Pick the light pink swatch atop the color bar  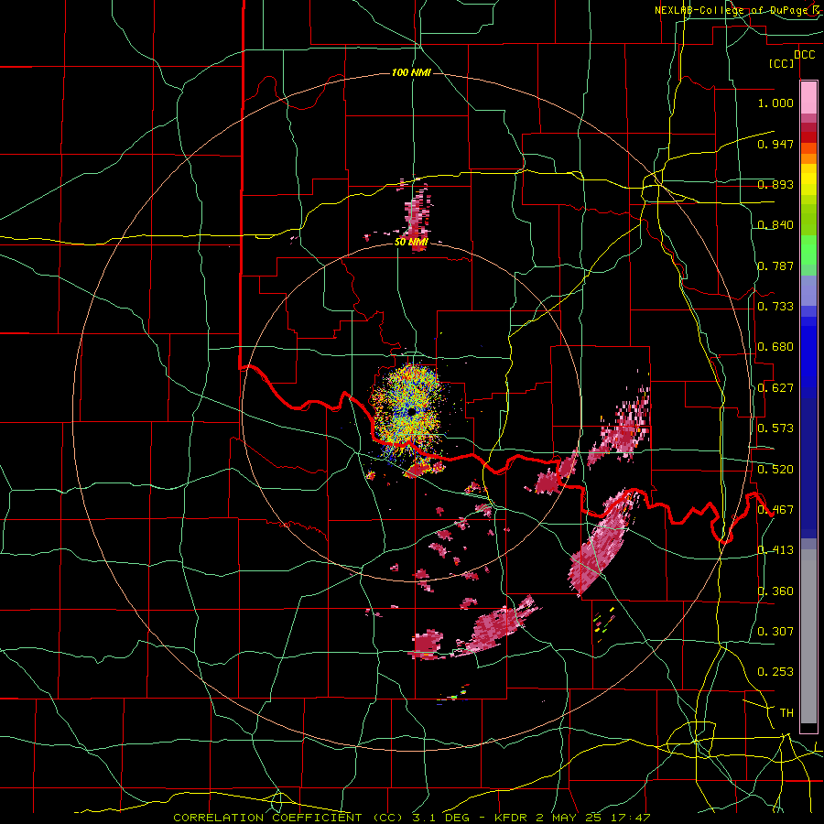pyautogui.click(x=808, y=97)
